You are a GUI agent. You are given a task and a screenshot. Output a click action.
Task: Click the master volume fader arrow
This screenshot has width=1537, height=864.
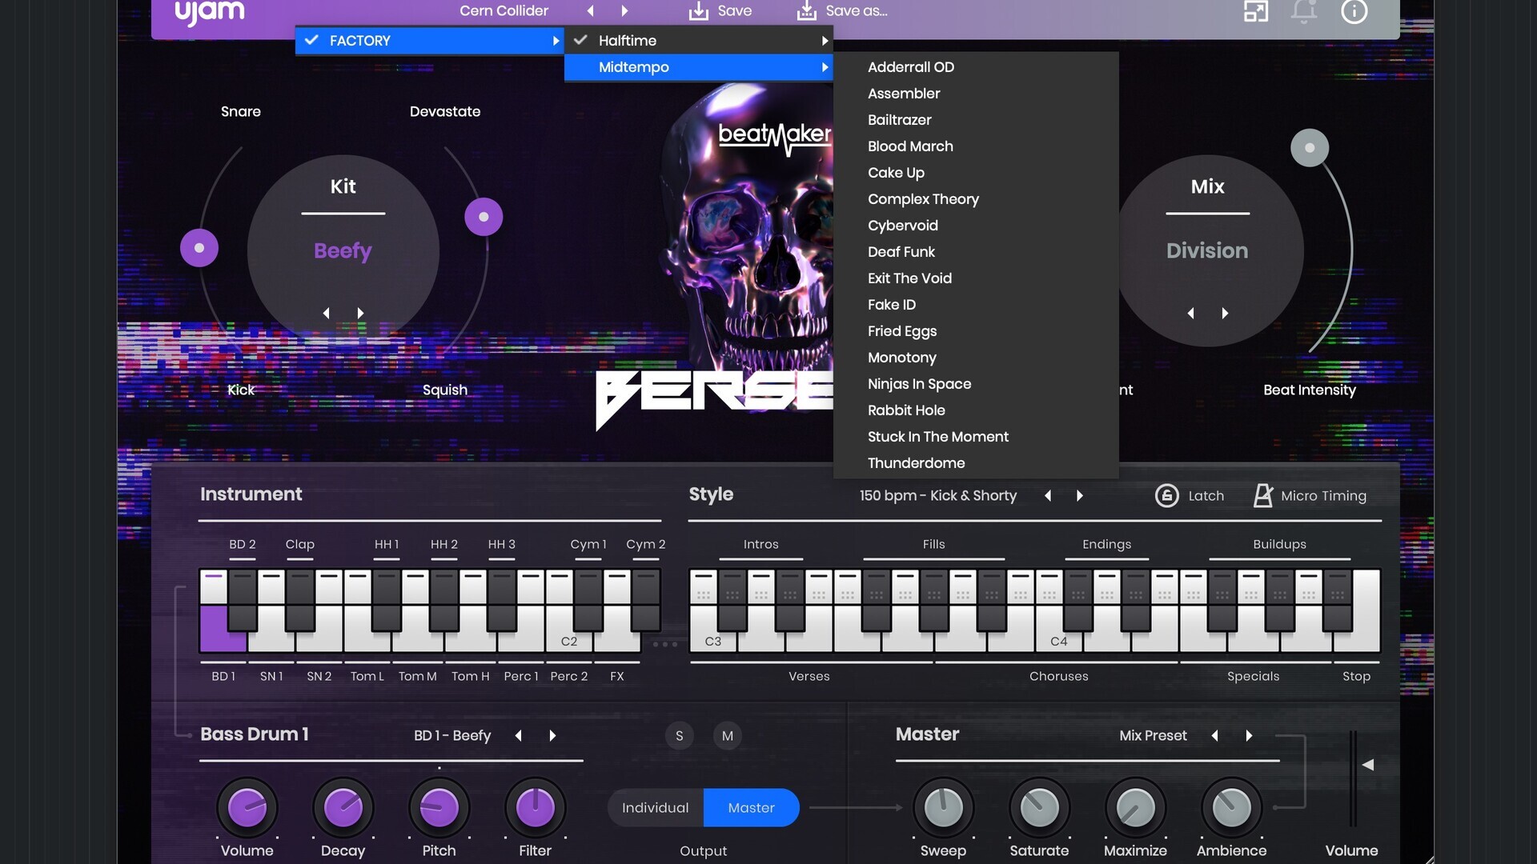pyautogui.click(x=1368, y=765)
